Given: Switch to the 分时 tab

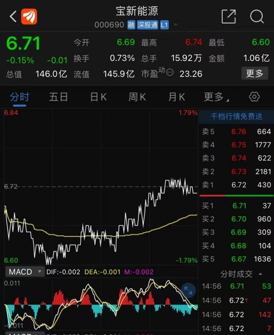Looking at the screenshot, I should click(x=19, y=97).
